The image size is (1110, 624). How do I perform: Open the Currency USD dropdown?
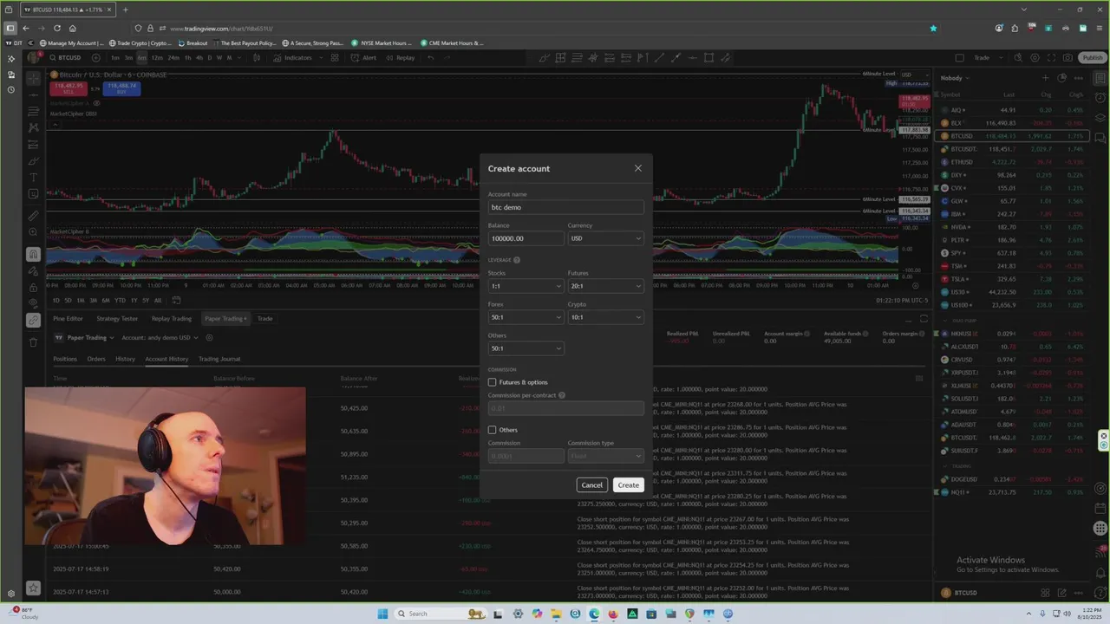point(606,238)
